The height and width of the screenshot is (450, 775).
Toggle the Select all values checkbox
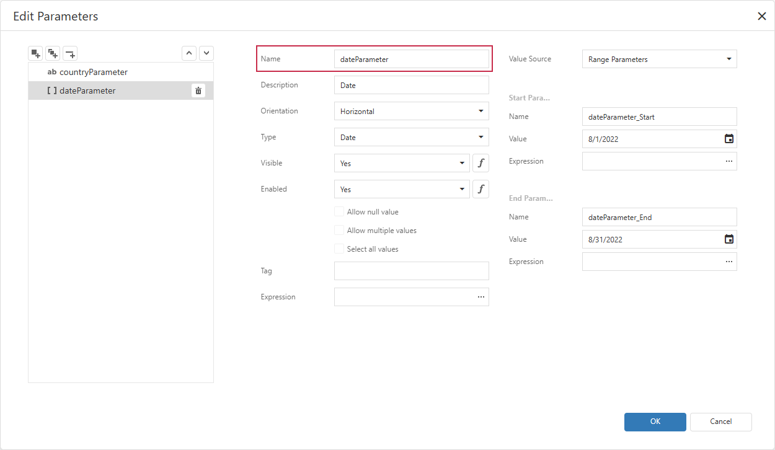pyautogui.click(x=339, y=249)
